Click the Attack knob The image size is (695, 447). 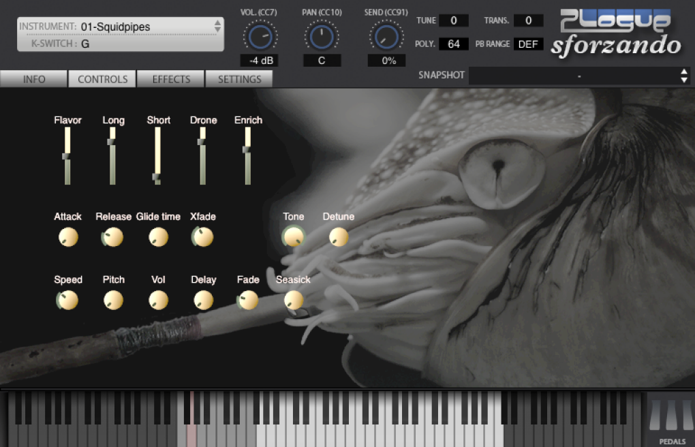[x=68, y=237]
